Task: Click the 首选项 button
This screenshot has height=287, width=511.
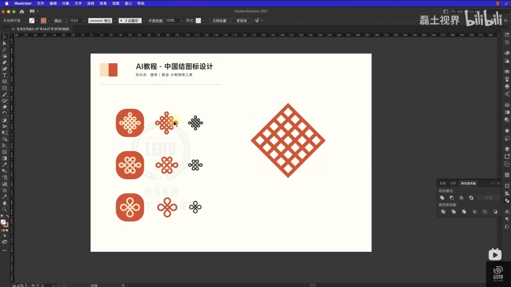Action: click(242, 20)
